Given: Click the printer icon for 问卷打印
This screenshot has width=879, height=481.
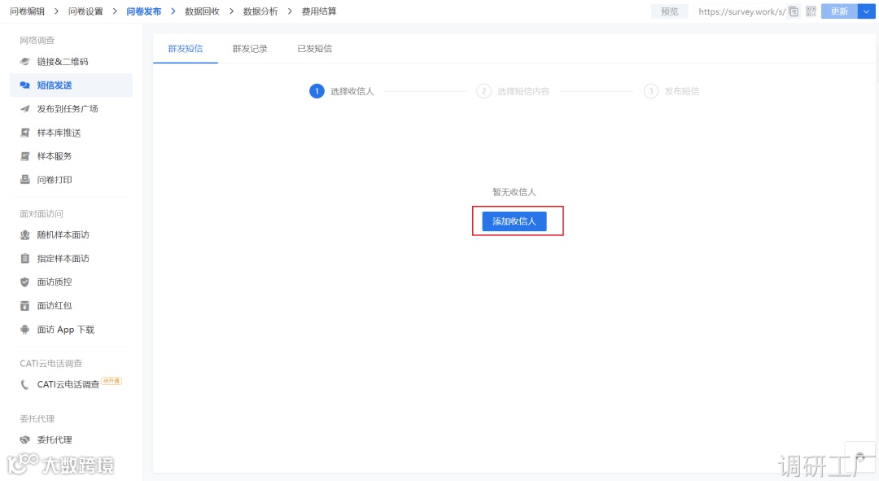Looking at the screenshot, I should point(24,180).
